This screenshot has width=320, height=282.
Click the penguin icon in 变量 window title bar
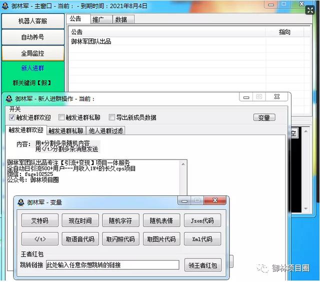[x=21, y=202]
